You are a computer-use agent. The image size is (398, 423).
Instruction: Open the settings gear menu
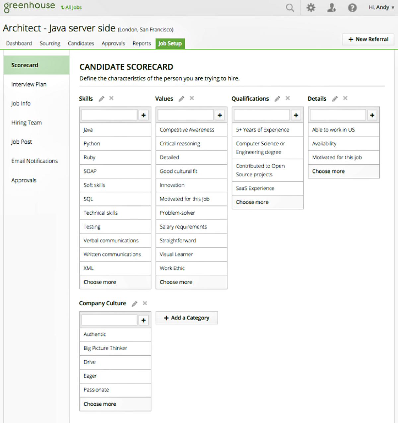[310, 7]
